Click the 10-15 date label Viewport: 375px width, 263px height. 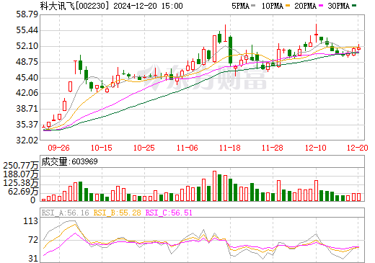click(x=102, y=148)
